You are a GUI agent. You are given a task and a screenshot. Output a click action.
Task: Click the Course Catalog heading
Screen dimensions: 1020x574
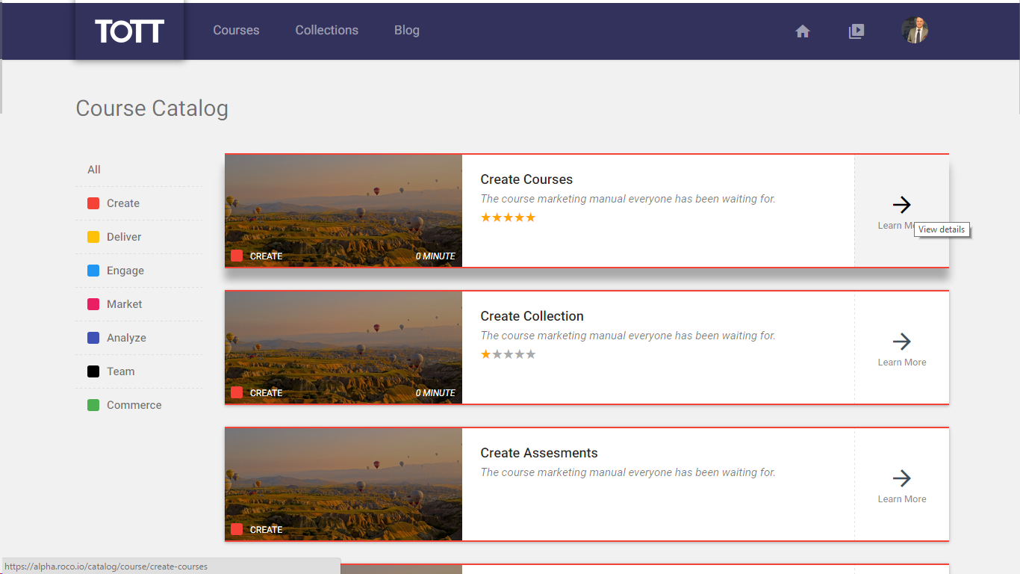[x=152, y=108]
